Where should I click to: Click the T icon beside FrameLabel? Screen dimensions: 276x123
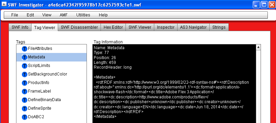25,92
